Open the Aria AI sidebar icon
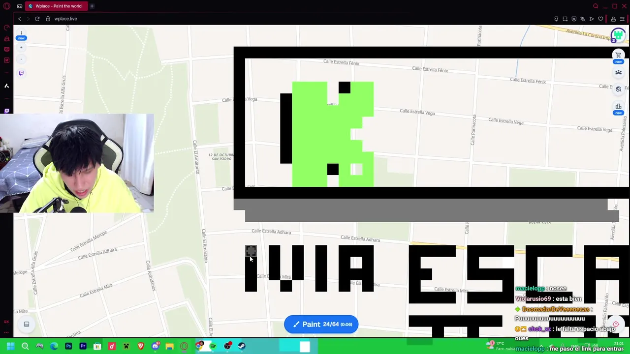 click(x=6, y=86)
